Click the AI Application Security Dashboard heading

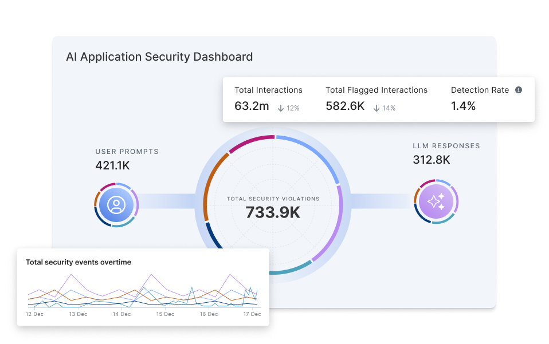[x=159, y=57]
